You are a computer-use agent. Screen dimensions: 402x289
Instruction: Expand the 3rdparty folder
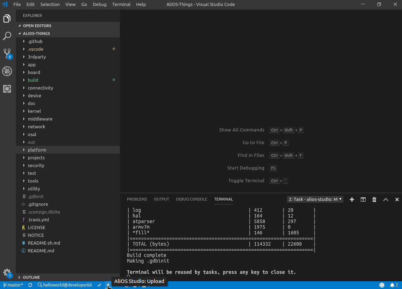point(68,57)
